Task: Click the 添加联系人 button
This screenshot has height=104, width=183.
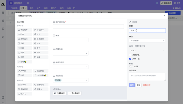Action: pyautogui.click(x=75, y=93)
